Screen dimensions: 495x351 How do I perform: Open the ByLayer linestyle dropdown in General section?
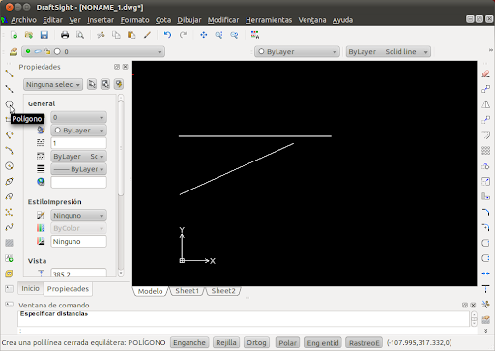pyautogui.click(x=78, y=157)
